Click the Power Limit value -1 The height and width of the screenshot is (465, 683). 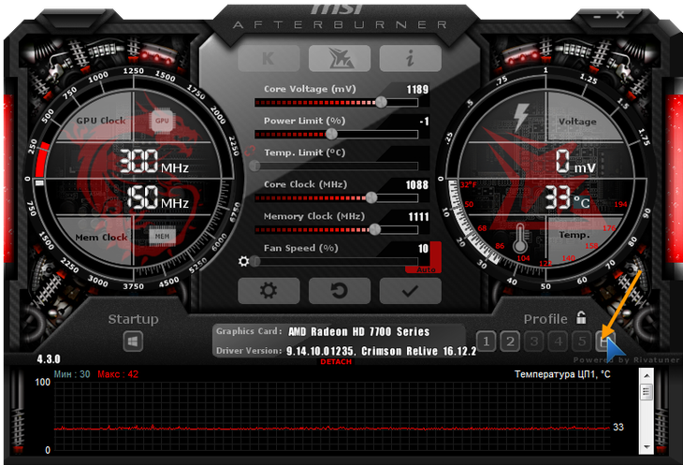tap(424, 122)
